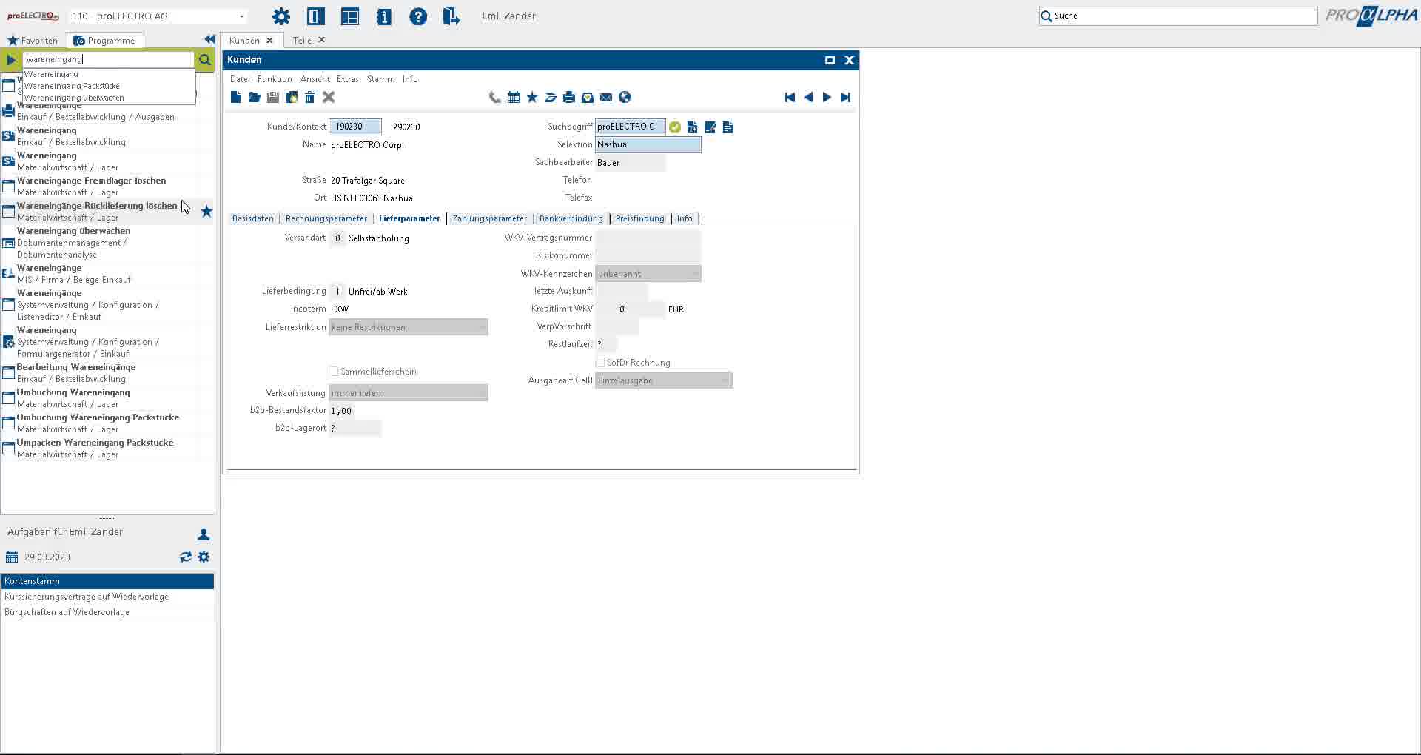
Task: Select the Kontenstamm task
Action: pyautogui.click(x=107, y=581)
